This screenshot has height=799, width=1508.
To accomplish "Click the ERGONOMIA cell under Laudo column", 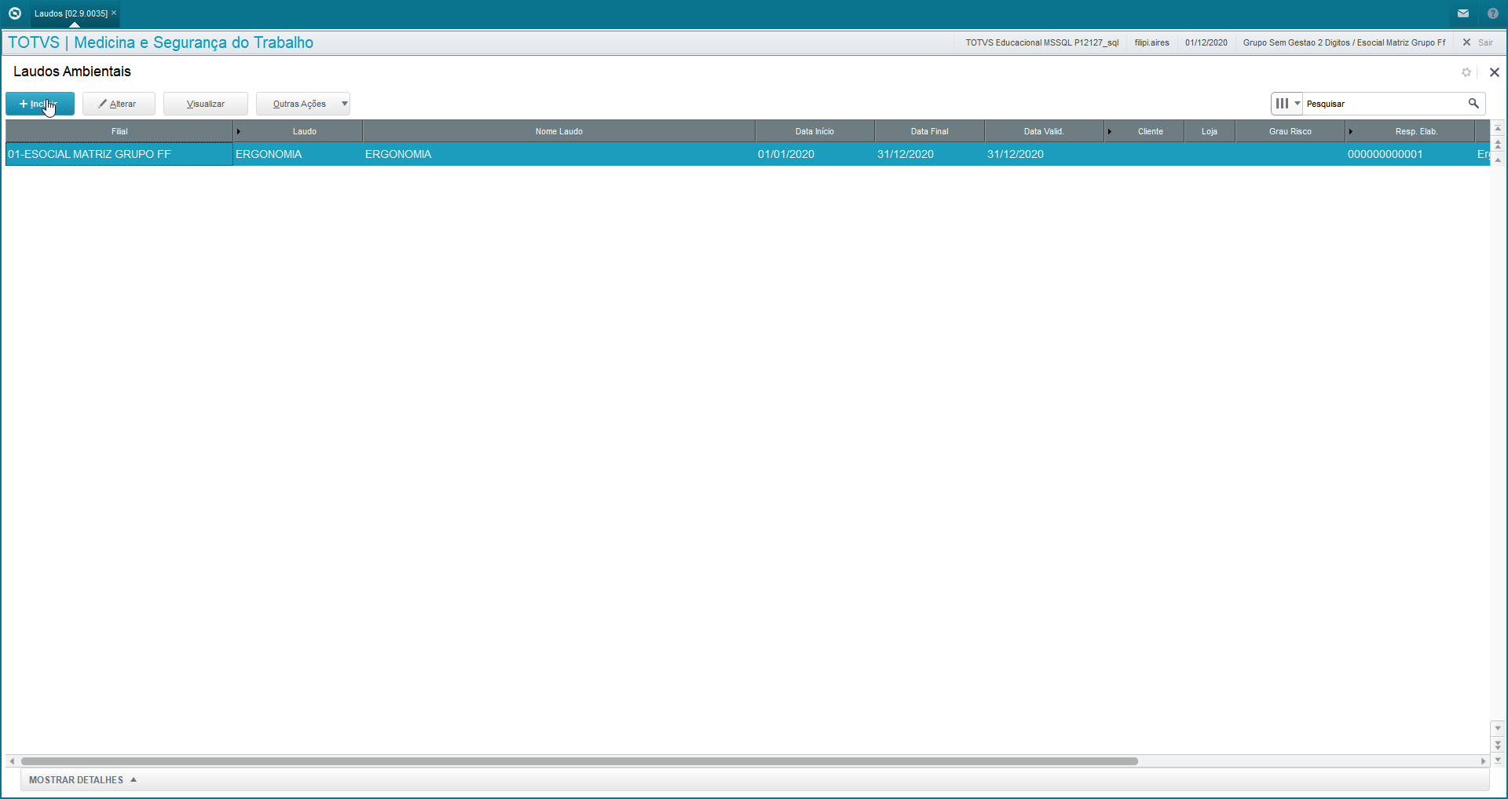I will (x=298, y=154).
